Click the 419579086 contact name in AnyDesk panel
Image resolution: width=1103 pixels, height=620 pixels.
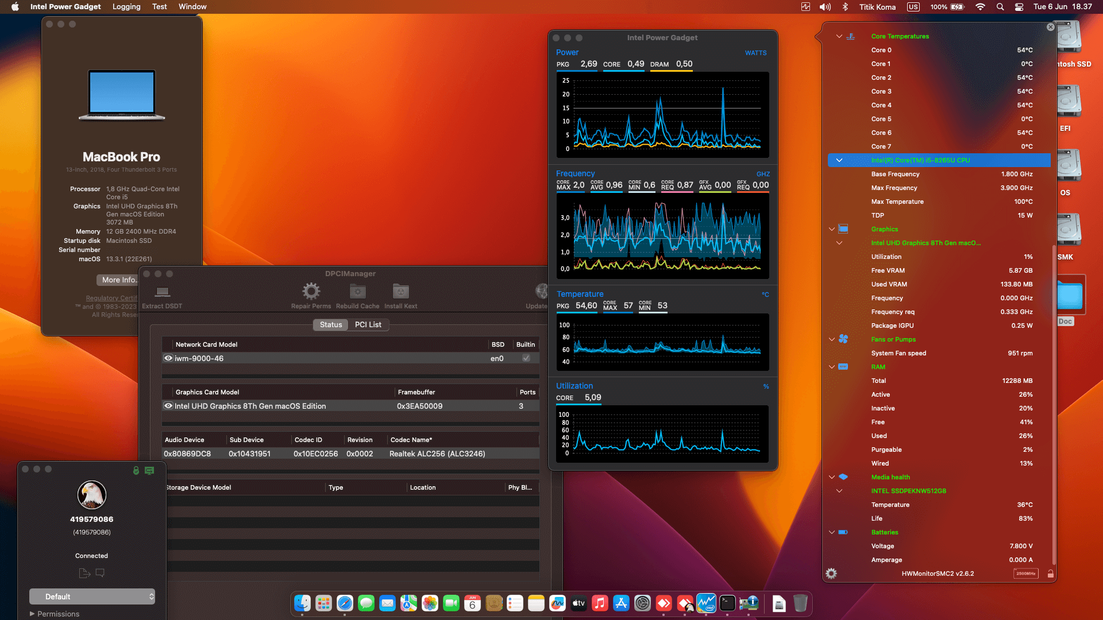pyautogui.click(x=92, y=519)
